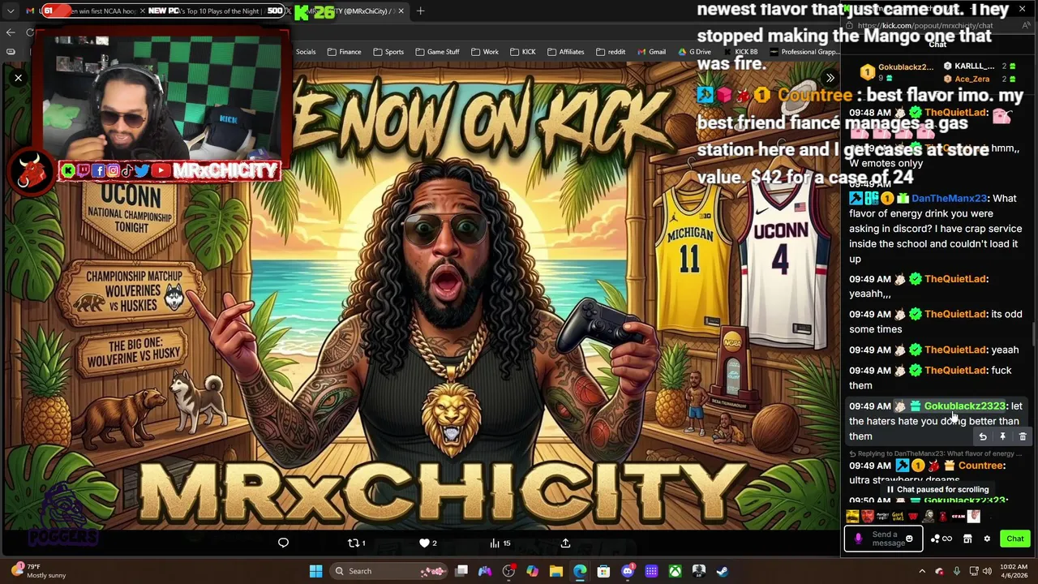Show hidden system tray icons
Image resolution: width=1038 pixels, height=584 pixels.
coord(922,571)
